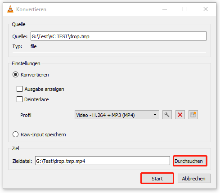The height and width of the screenshot is (193, 220).
Task: Create a new profile icon button
Action: 193,115
